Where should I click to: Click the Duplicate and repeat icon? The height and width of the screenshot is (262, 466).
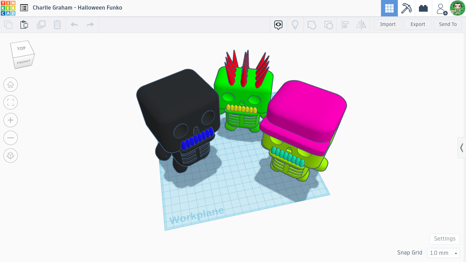coord(41,25)
